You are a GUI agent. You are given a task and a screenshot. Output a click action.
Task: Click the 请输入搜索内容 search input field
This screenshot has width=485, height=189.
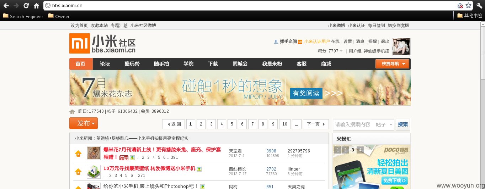click(354, 125)
